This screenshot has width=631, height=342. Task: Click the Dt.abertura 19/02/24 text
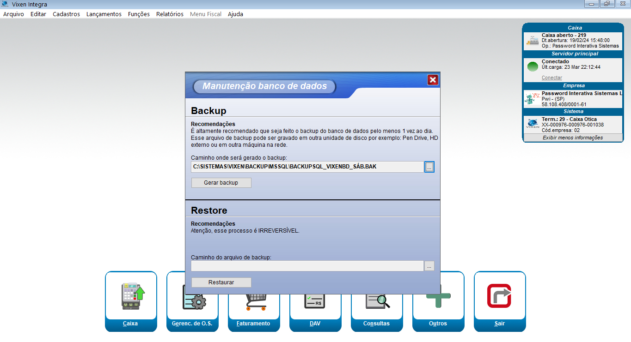tap(576, 40)
